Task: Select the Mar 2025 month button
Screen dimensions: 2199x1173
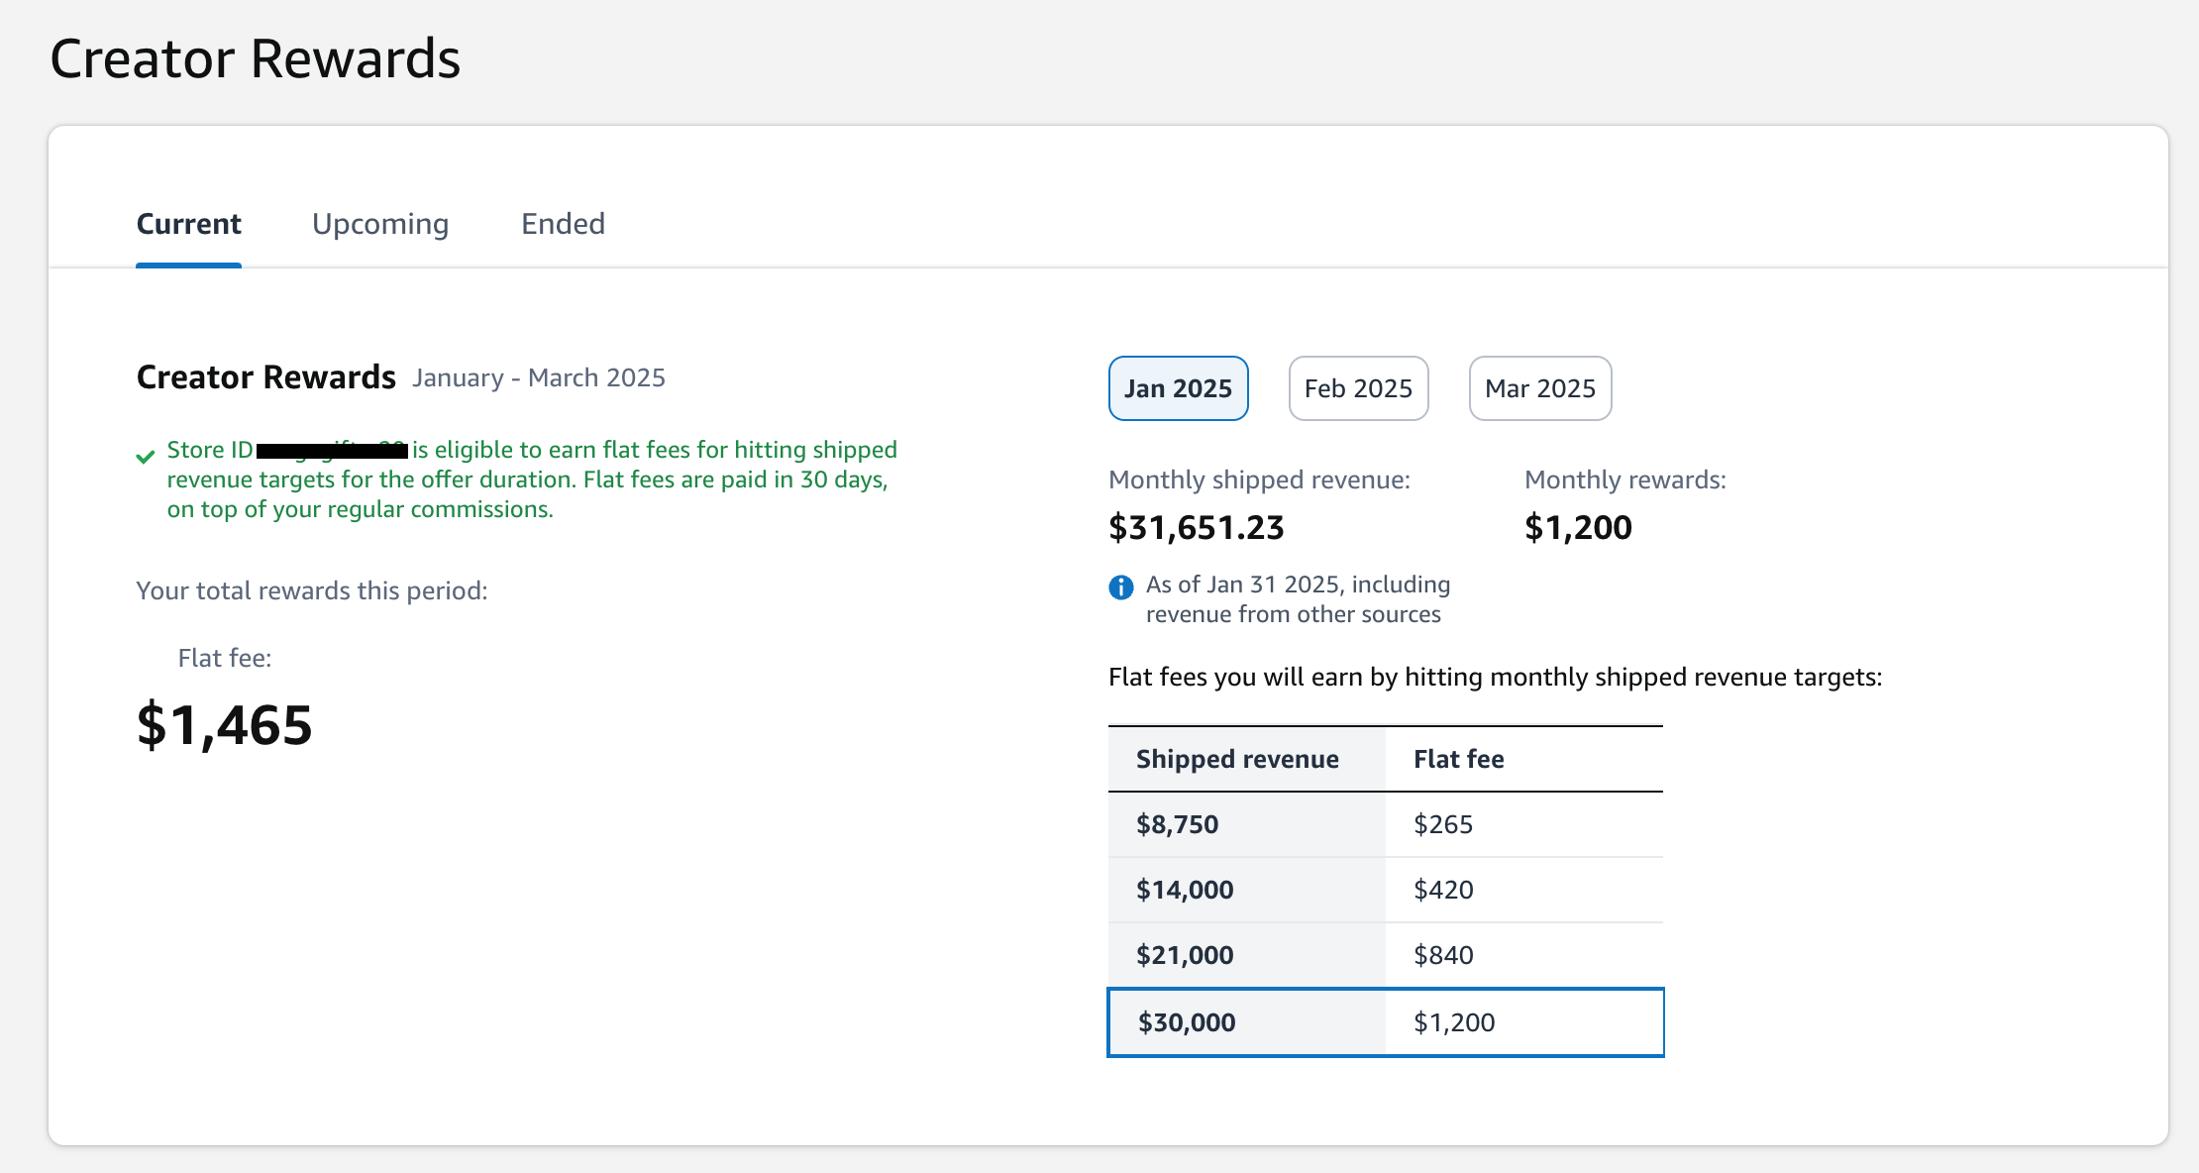Action: click(x=1539, y=388)
